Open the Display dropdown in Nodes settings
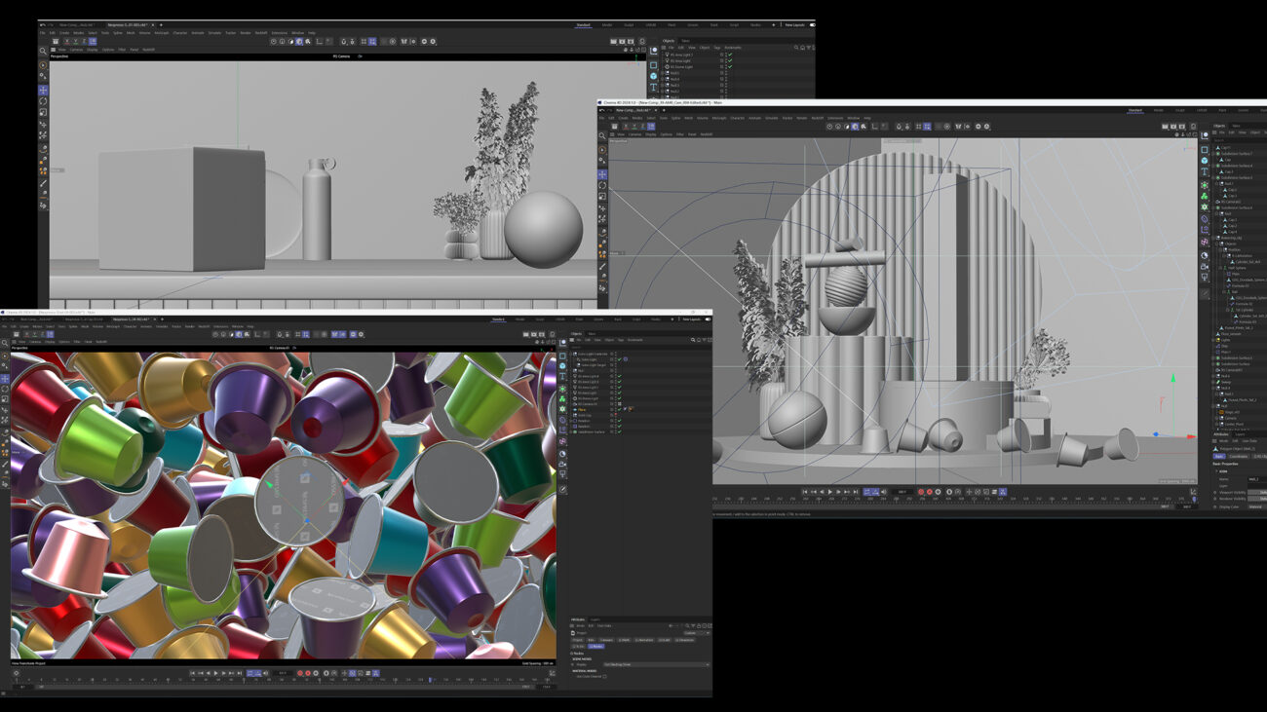This screenshot has height=712, width=1267. click(x=655, y=664)
